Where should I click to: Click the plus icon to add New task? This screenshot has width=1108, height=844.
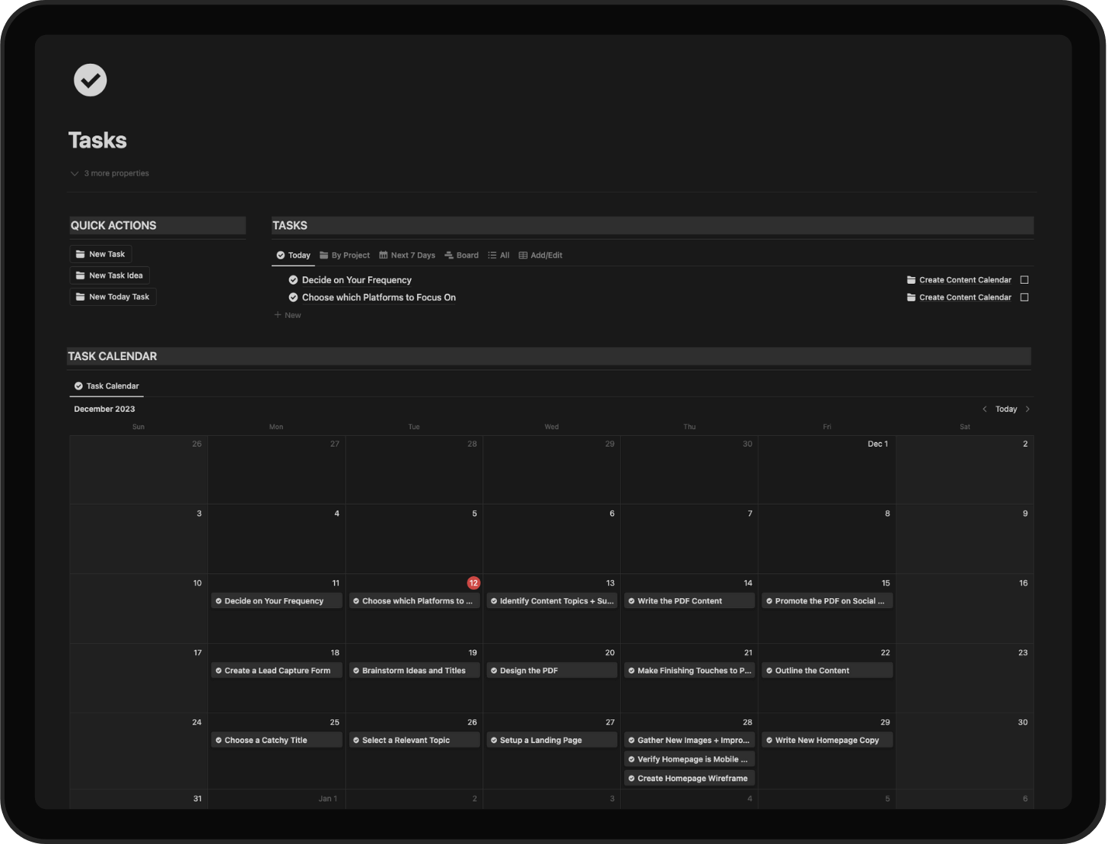tap(278, 315)
